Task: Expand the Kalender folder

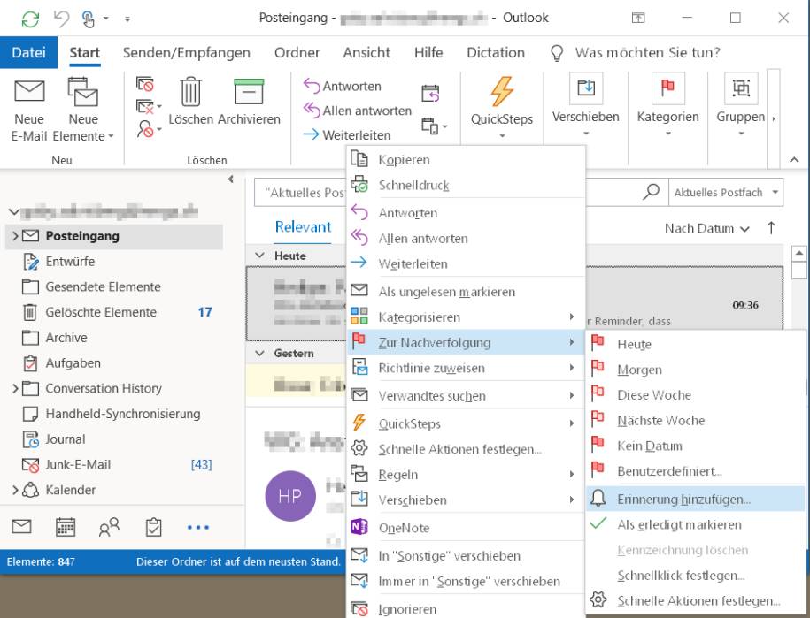Action: coord(14,490)
